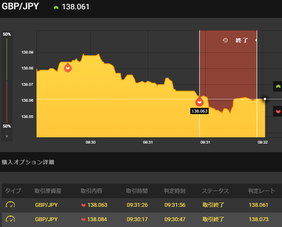282x227 pixels.
Task: Click the red arrow next to 138.084
Action: pos(83,219)
